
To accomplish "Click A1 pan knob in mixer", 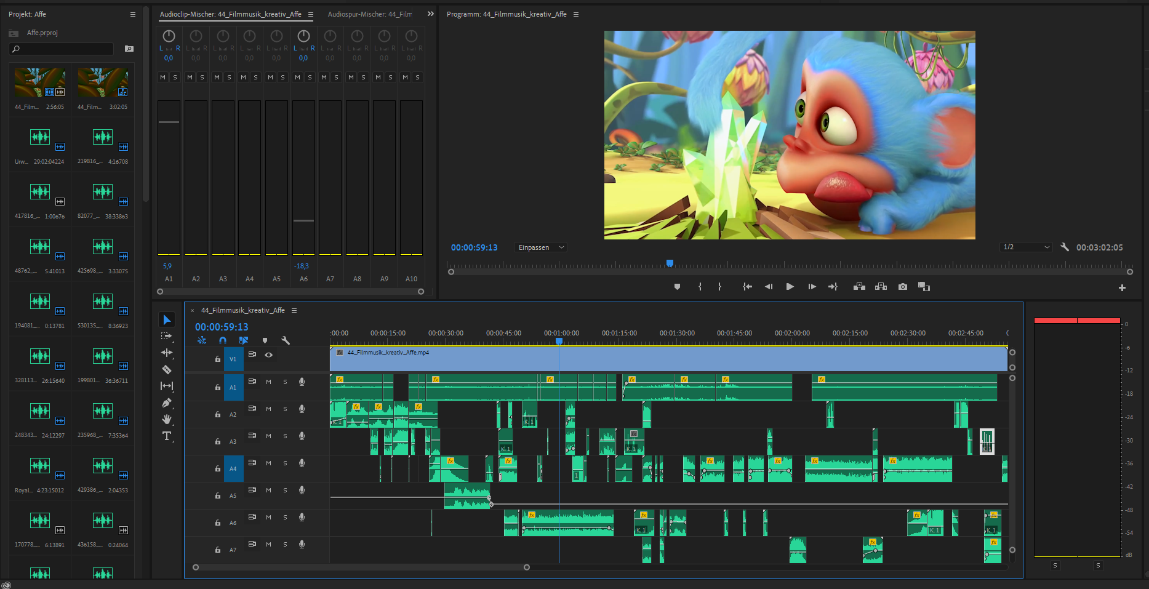I will click(x=169, y=36).
